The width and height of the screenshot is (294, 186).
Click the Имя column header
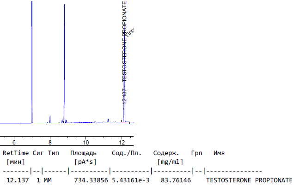219,153
